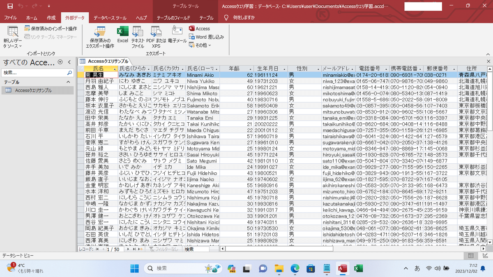Open 郵便番号 column filter dropdown arrow

(454, 69)
